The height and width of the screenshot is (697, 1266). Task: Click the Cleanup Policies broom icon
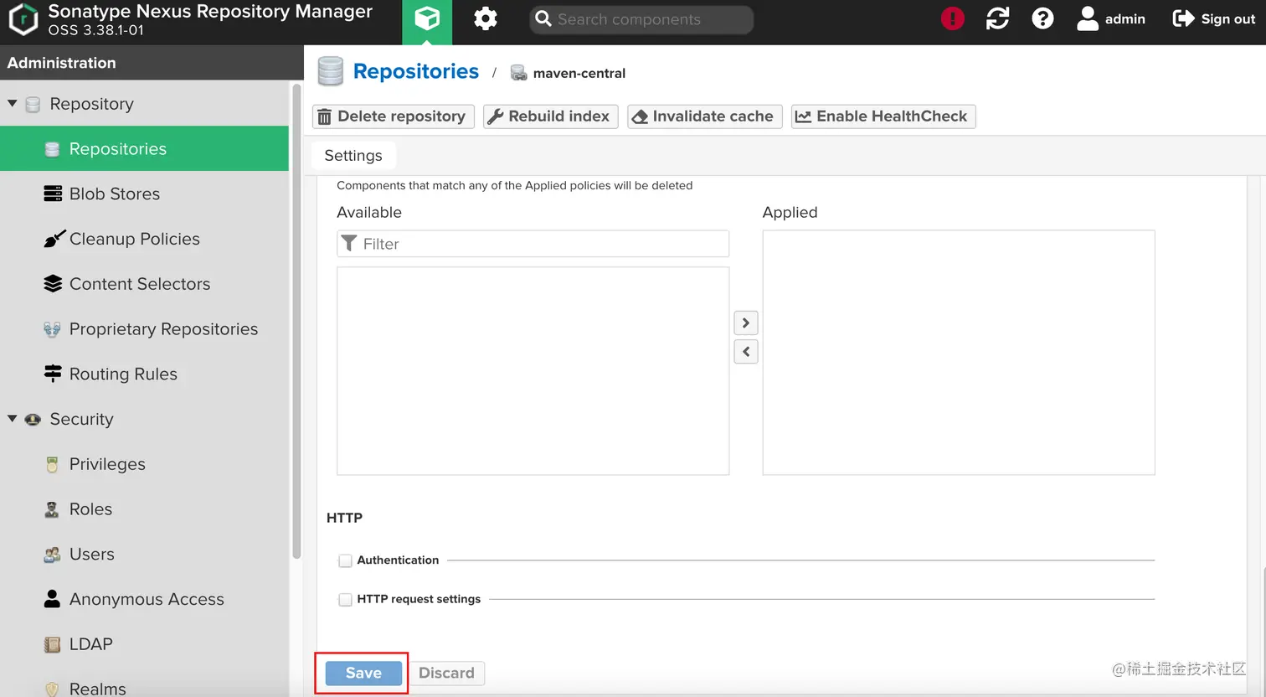(x=54, y=239)
